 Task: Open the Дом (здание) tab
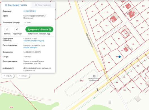tap(43, 5)
